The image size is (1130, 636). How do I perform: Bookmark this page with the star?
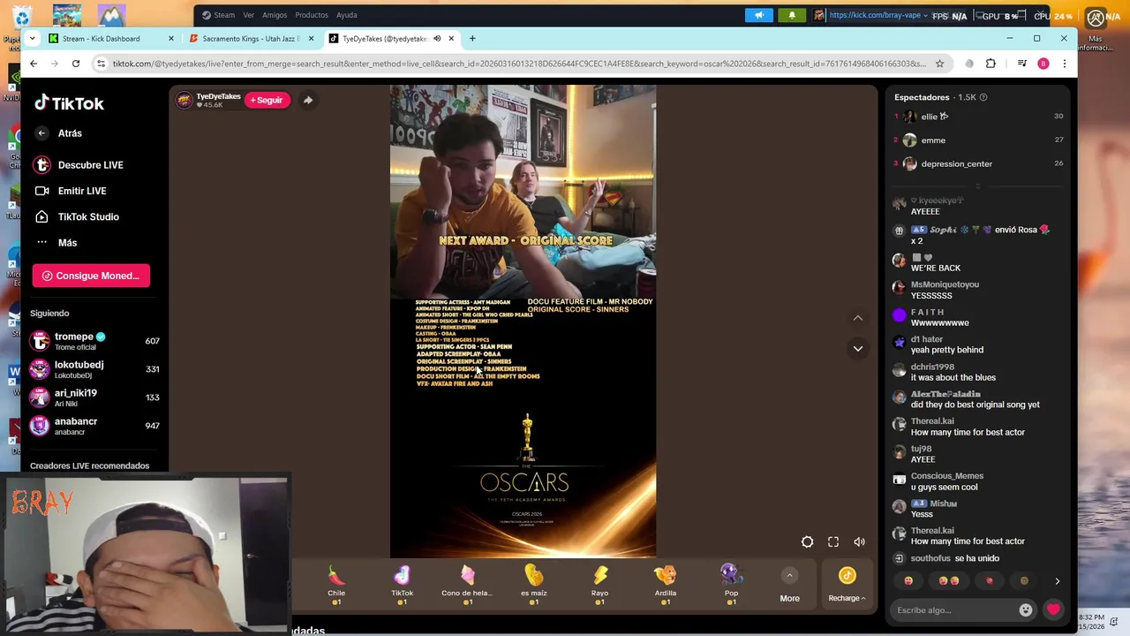coord(939,64)
